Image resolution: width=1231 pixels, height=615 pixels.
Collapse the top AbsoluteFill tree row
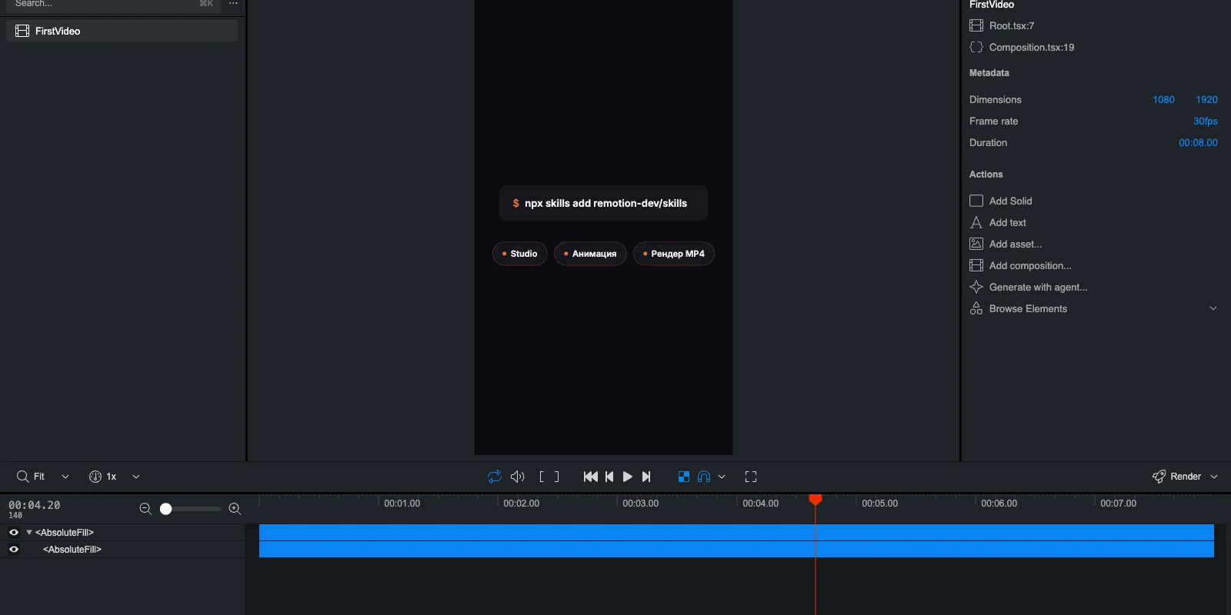pyautogui.click(x=29, y=532)
